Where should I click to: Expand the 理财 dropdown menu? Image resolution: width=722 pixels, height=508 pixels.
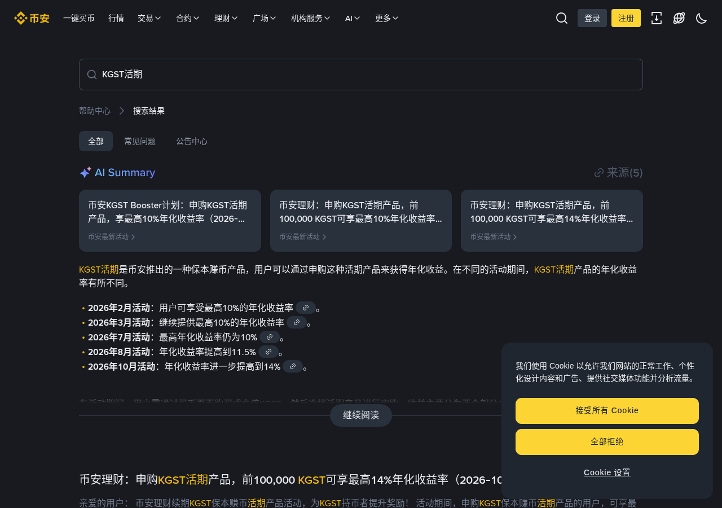[x=226, y=18]
